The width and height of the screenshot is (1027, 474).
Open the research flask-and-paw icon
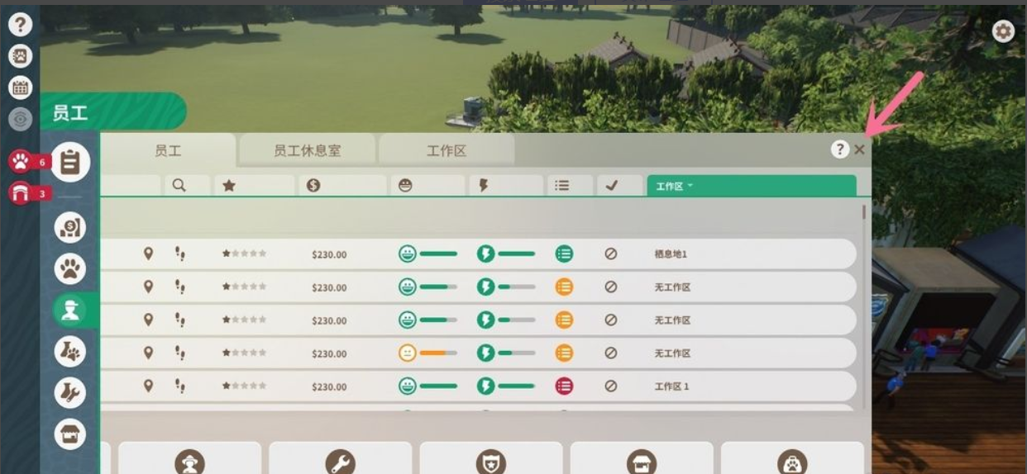coord(70,352)
